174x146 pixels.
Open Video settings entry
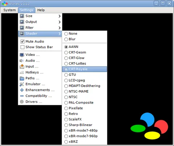40,55
